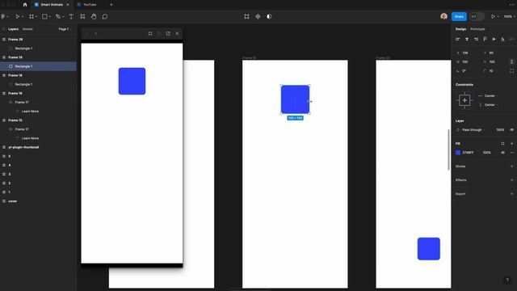Select the Frame tool

(x=32, y=16)
